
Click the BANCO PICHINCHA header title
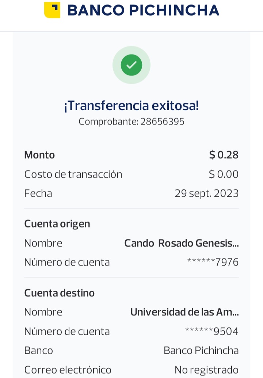point(143,10)
